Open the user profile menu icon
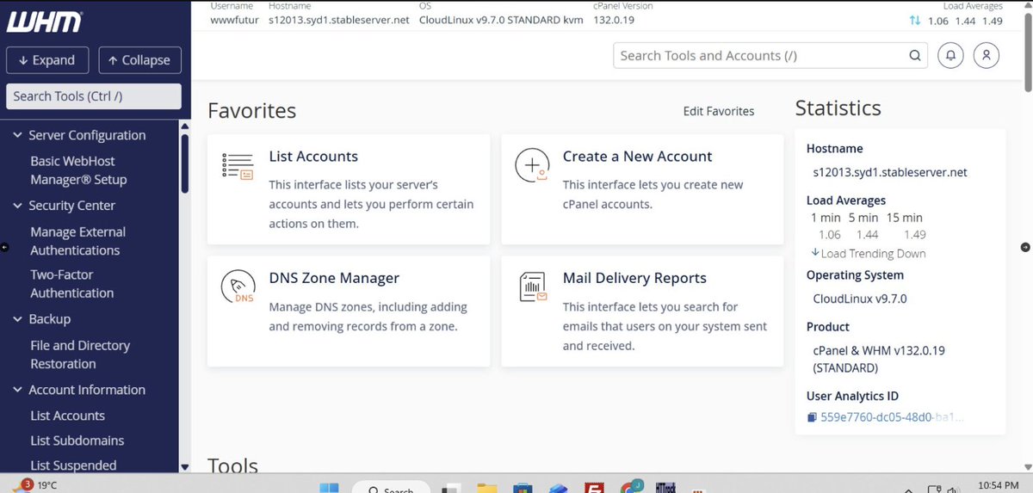 [987, 56]
